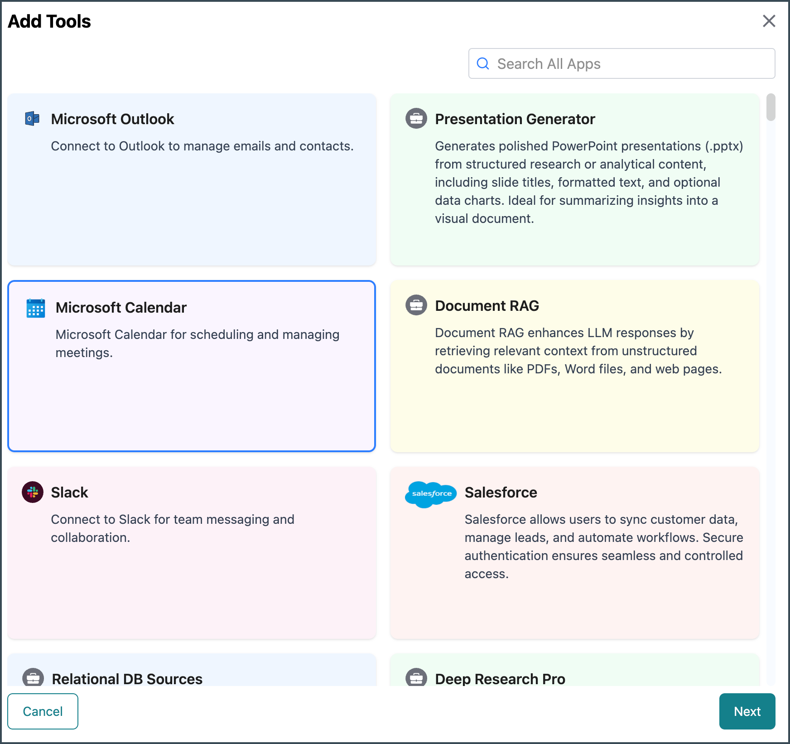Click the tools list scrollbar thumb
The width and height of the screenshot is (790, 744).
(771, 107)
